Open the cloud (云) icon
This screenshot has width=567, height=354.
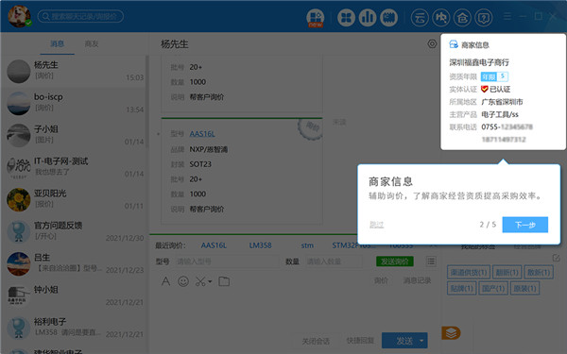pyautogui.click(x=420, y=17)
